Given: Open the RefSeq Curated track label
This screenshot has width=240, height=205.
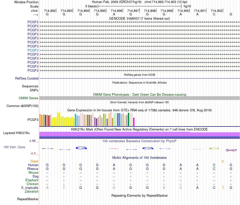Looking at the screenshot, I should tap(27, 78).
